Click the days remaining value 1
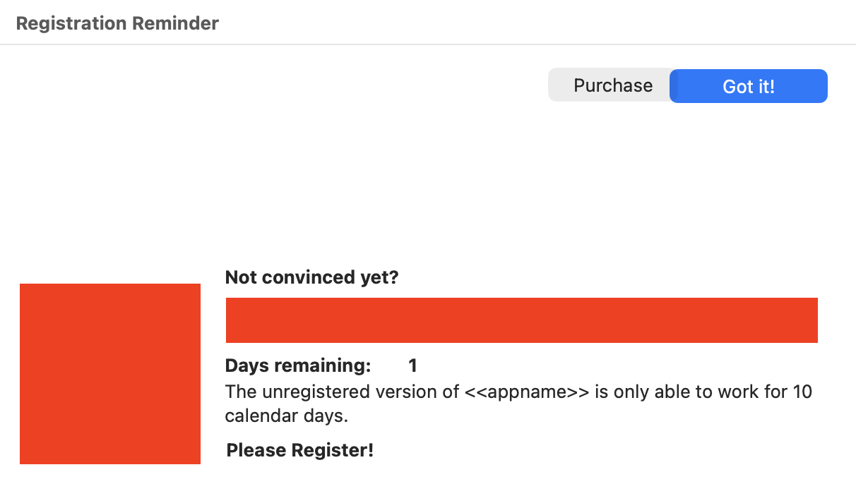The width and height of the screenshot is (856, 484). point(412,365)
